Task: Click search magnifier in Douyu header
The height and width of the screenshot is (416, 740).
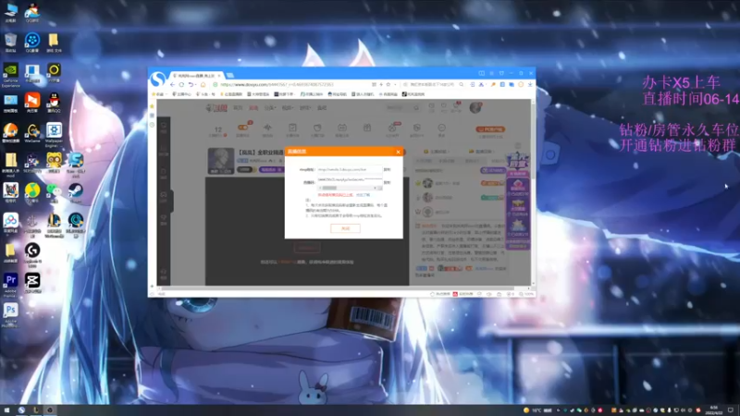Action: pyautogui.click(x=415, y=108)
